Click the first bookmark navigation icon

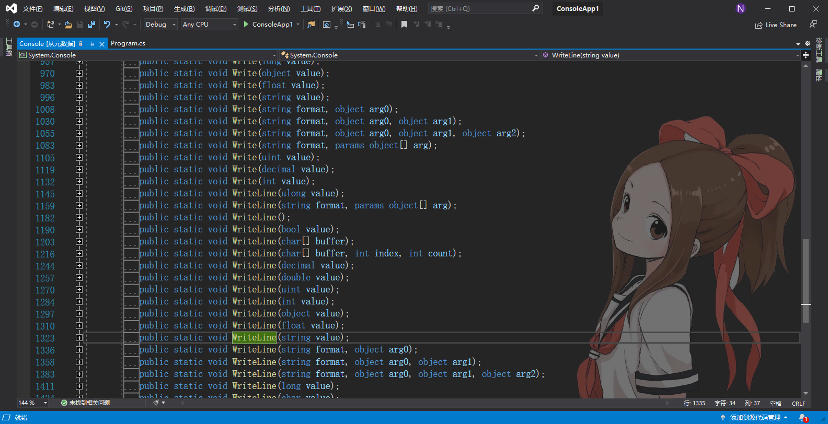417,25
